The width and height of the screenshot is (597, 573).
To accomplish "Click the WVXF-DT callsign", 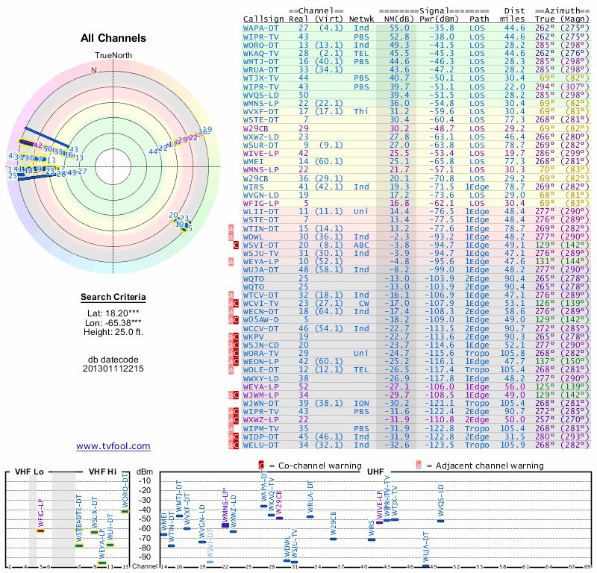I will [x=260, y=112].
